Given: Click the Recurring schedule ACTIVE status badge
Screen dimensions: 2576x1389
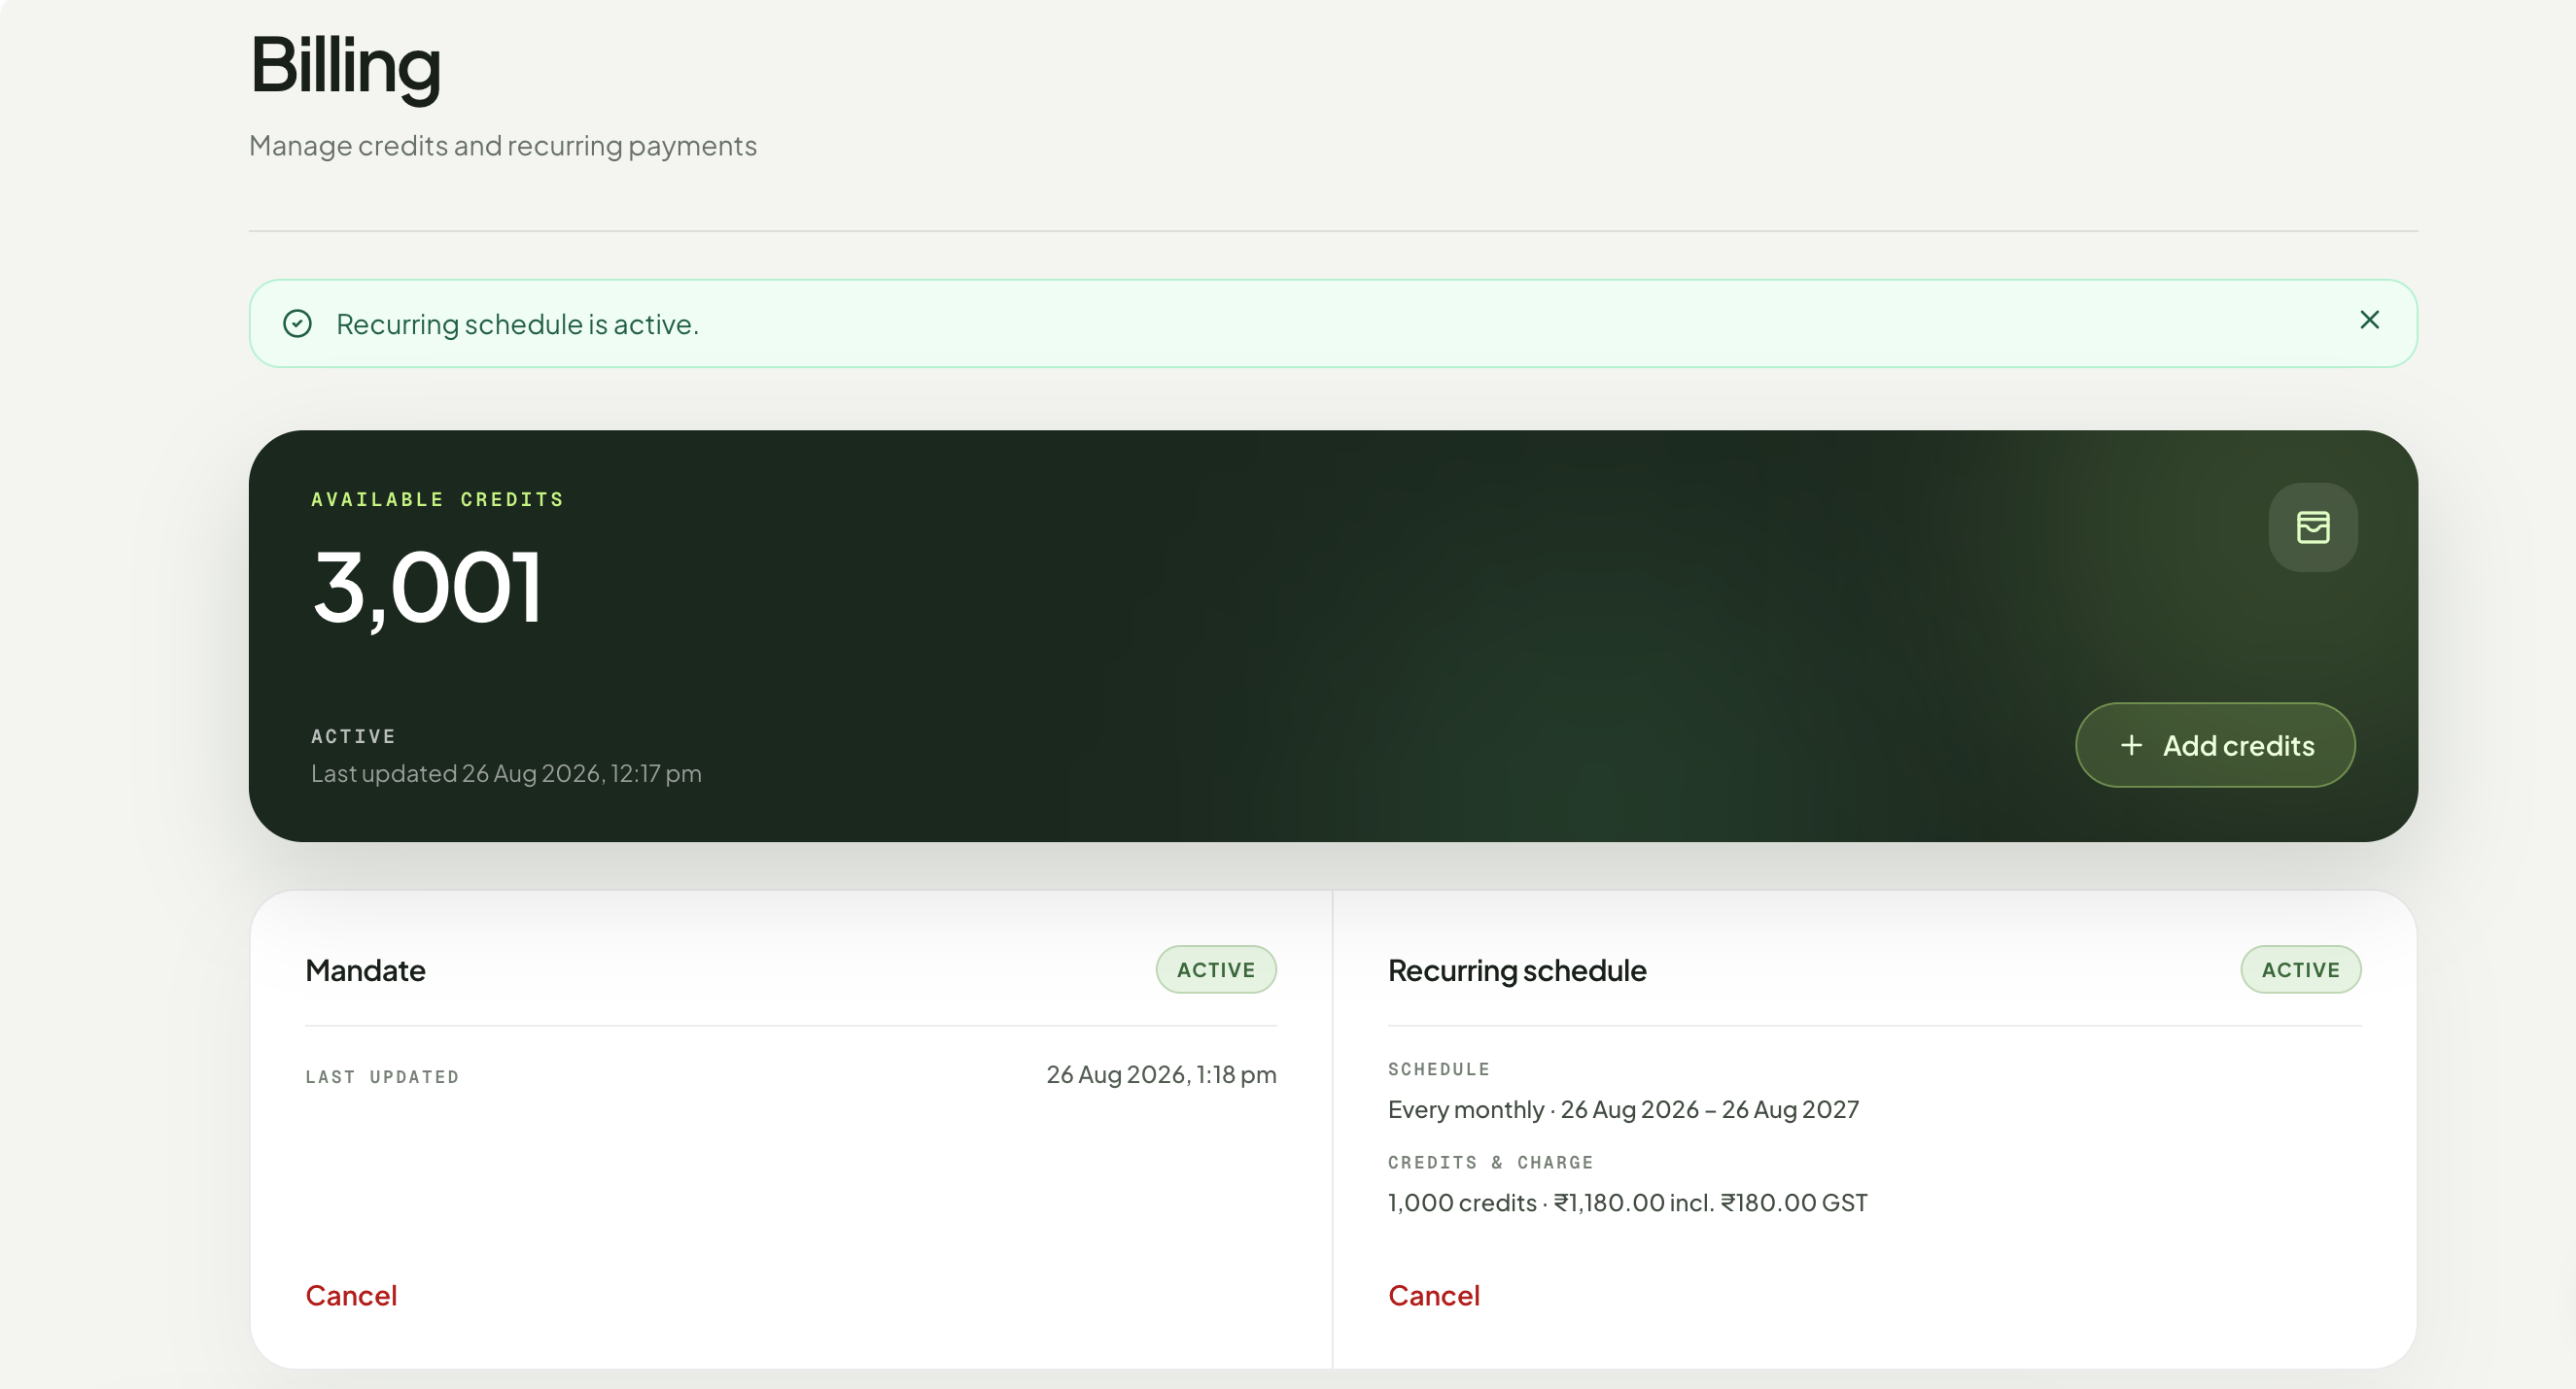Looking at the screenshot, I should (x=2300, y=969).
